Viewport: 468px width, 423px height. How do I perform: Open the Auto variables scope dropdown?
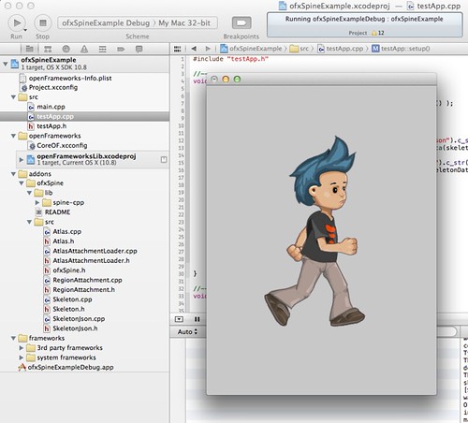pos(187,332)
